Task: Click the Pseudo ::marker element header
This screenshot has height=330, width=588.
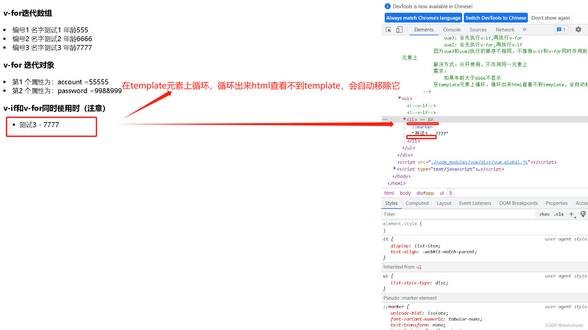Action: point(485,298)
